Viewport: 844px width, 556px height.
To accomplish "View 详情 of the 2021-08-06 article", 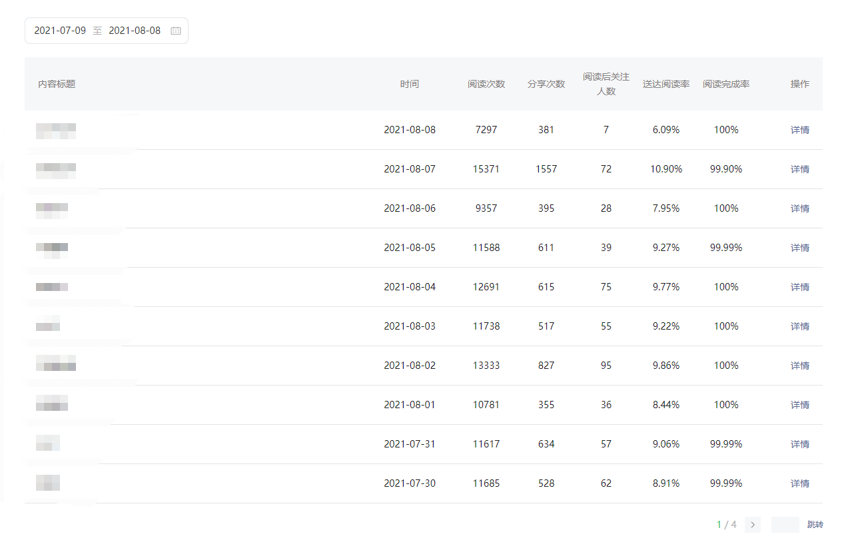I will pos(799,208).
